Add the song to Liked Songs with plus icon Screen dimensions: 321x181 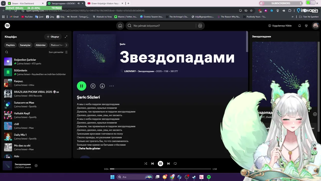[93, 86]
